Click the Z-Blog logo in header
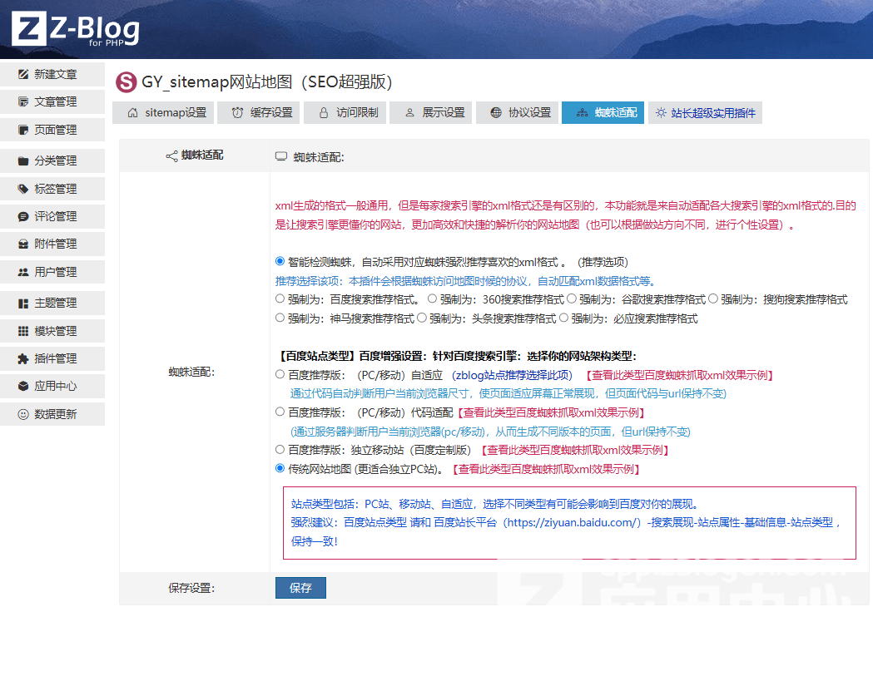The image size is (873, 676). tap(75, 30)
